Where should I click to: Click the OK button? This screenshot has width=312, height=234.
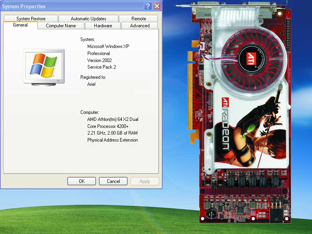[x=82, y=181]
